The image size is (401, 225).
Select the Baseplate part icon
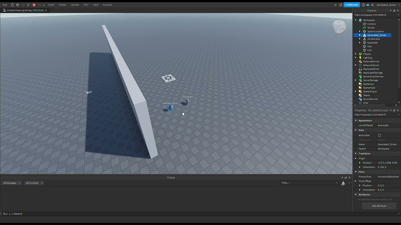tap(364, 43)
